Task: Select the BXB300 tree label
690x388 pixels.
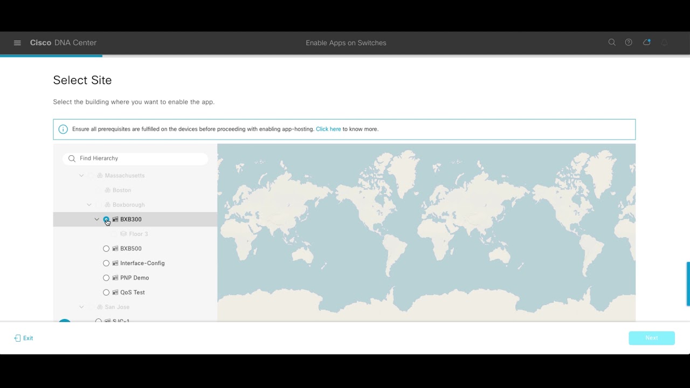Action: (x=131, y=219)
